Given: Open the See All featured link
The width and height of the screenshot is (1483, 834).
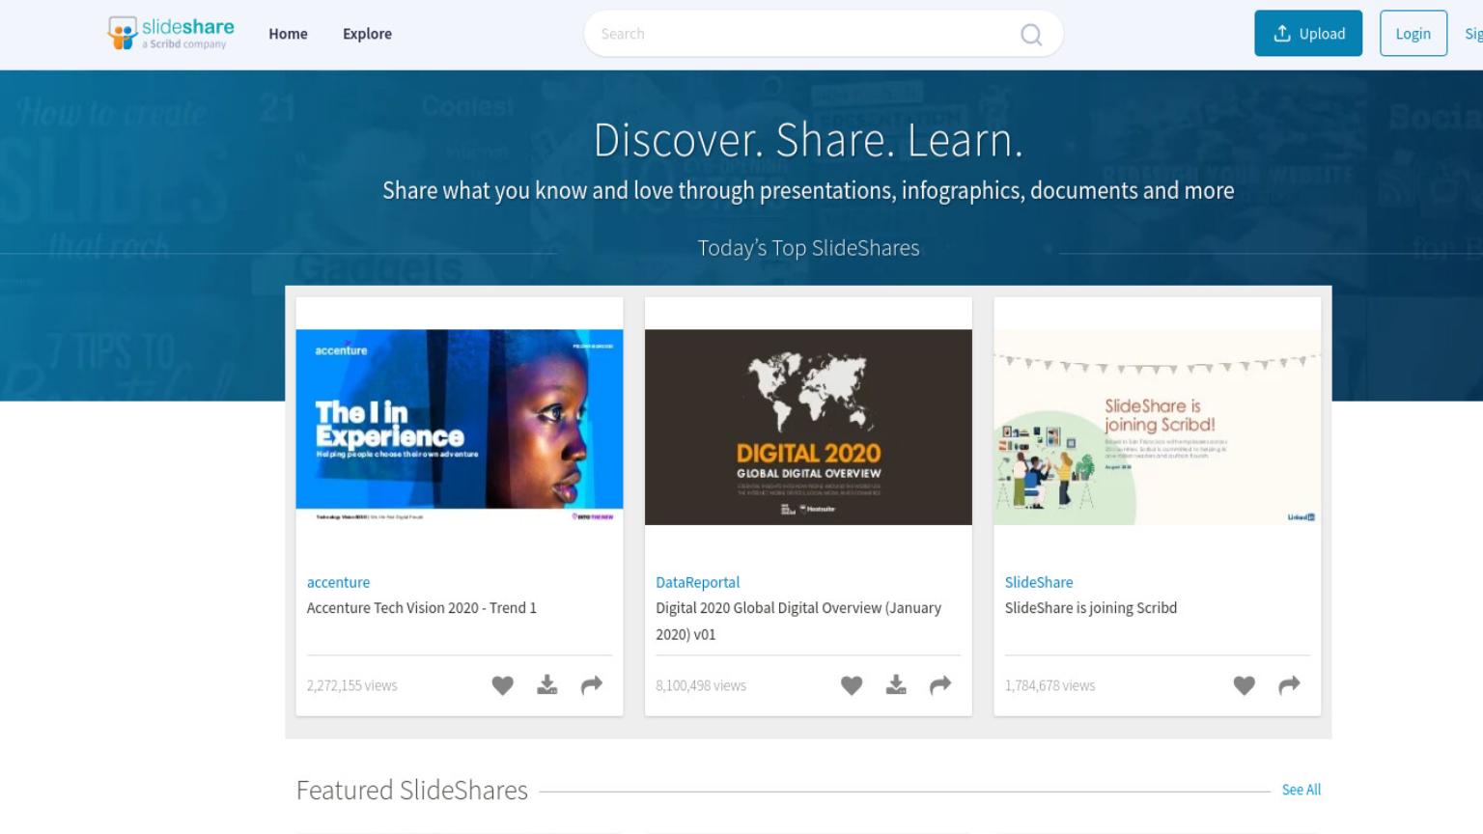Looking at the screenshot, I should click(1301, 790).
